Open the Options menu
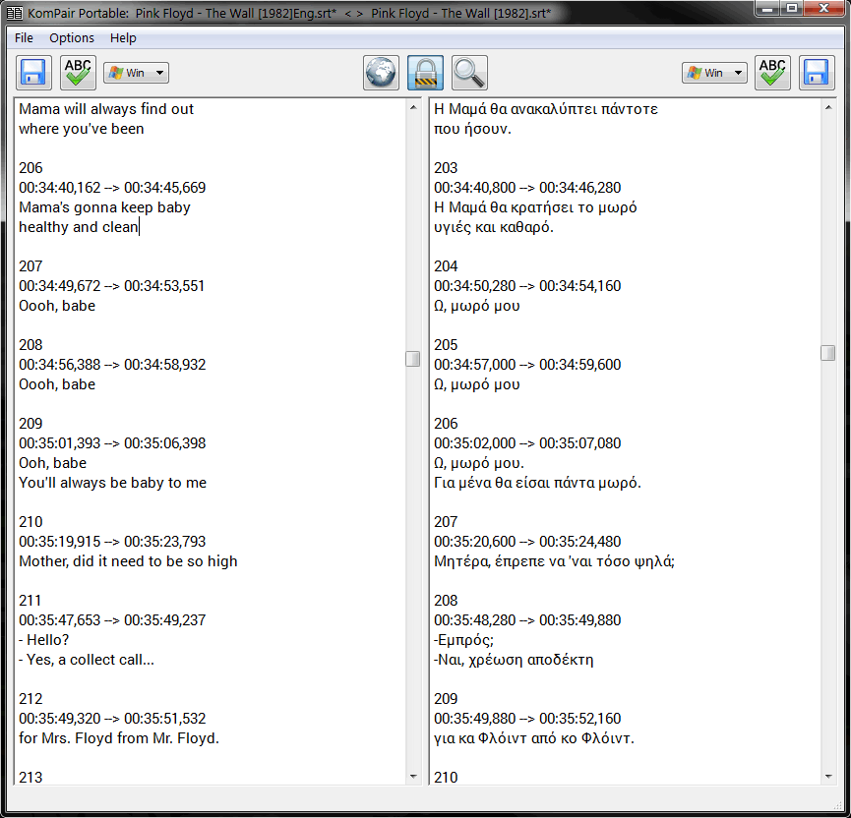Screen dimensions: 851x818 (x=72, y=38)
